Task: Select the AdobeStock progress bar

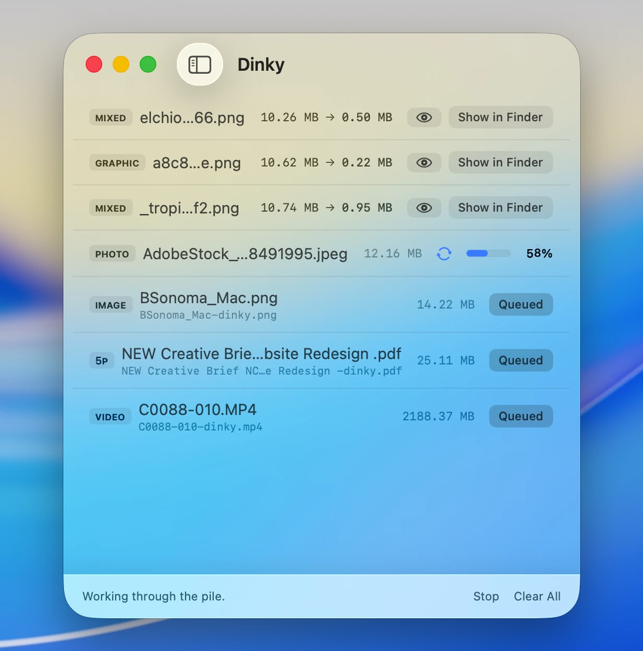Action: point(488,253)
